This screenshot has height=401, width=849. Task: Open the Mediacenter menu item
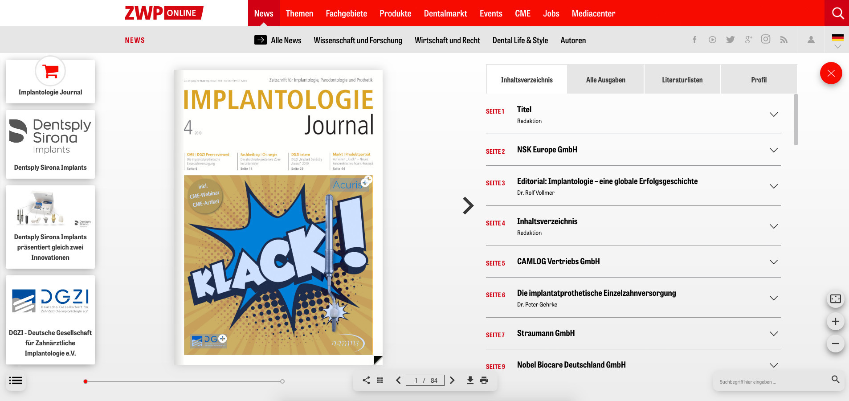(x=593, y=13)
